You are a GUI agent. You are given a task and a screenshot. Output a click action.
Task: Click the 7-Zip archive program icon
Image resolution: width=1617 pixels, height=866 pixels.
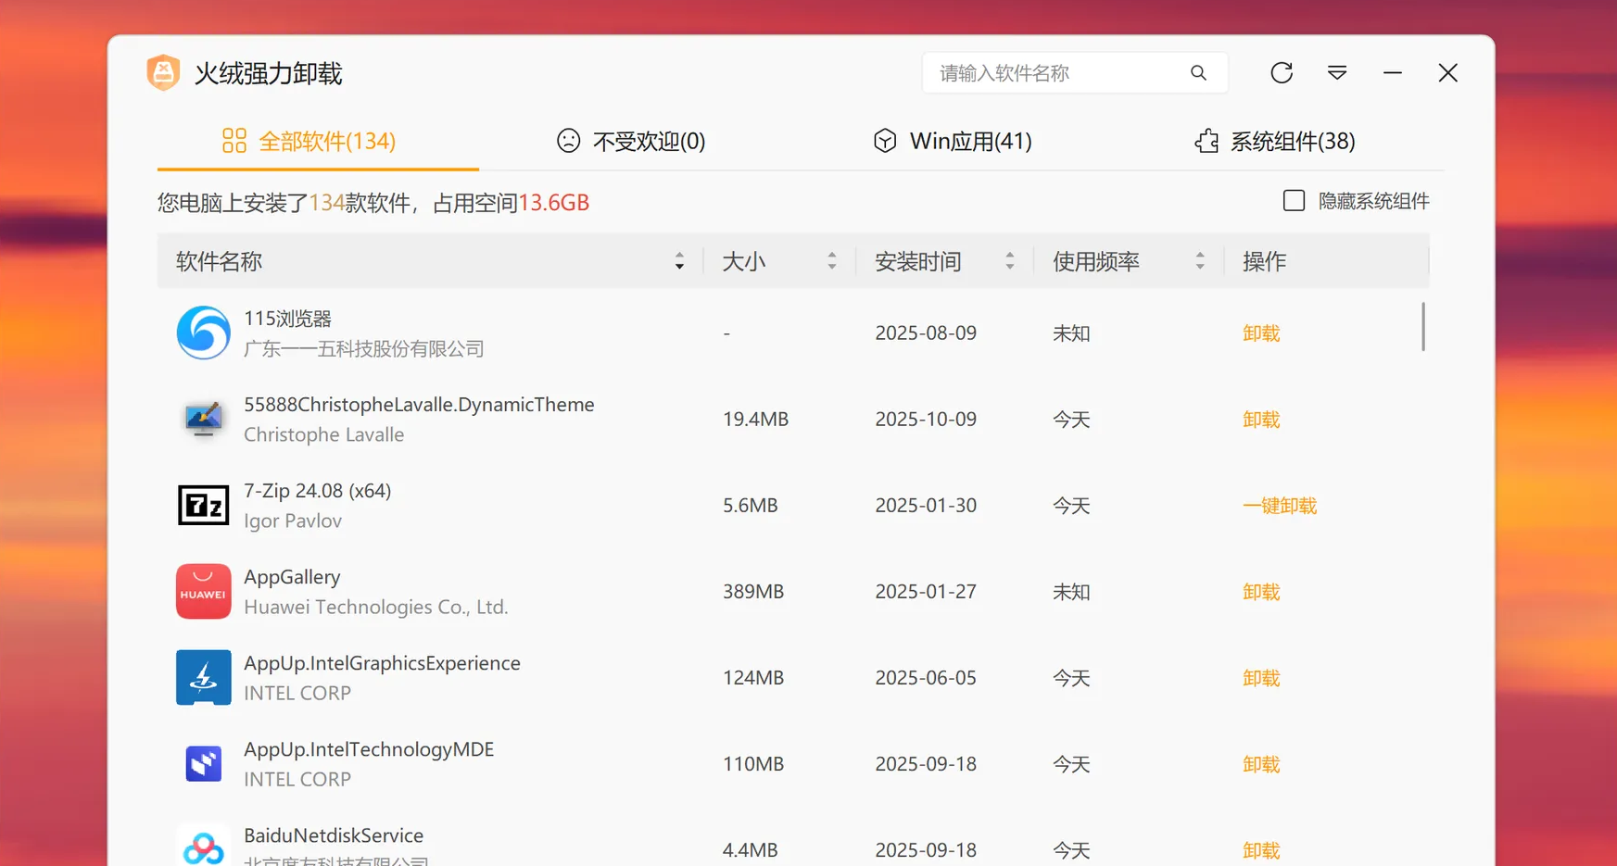tap(203, 505)
